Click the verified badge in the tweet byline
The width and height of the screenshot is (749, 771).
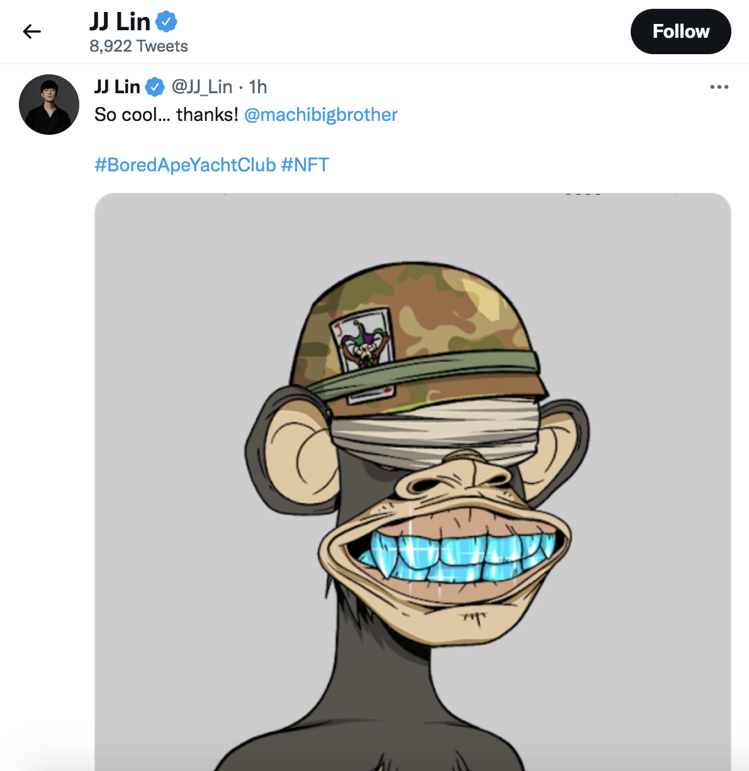155,87
